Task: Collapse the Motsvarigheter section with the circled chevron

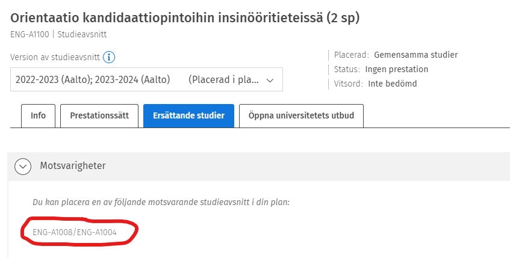Action: (23, 165)
